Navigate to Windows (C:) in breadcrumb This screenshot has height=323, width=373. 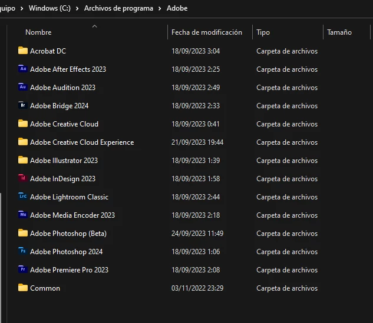49,8
